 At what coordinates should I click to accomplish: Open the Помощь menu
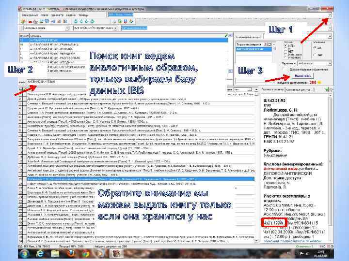[x=83, y=15]
